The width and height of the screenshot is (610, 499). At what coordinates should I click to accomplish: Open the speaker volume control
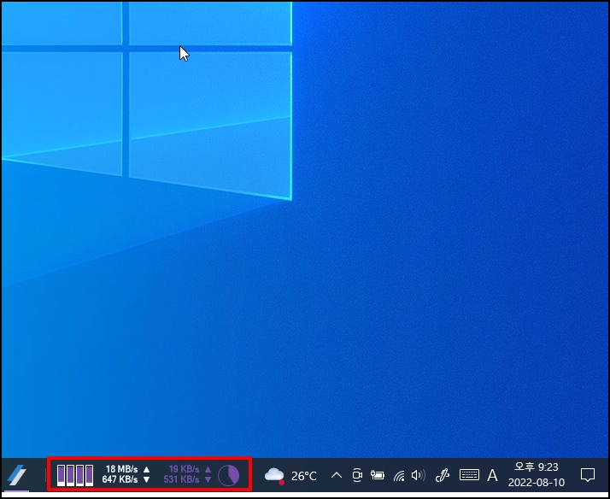click(x=419, y=475)
